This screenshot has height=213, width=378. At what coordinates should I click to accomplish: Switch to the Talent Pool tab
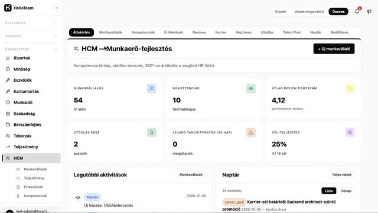pos(292,32)
